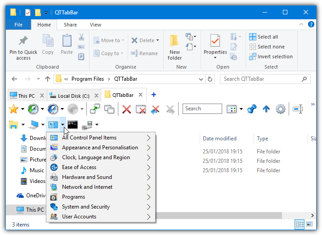Click the horizontal scrollbar right arrow

[x=313, y=215]
